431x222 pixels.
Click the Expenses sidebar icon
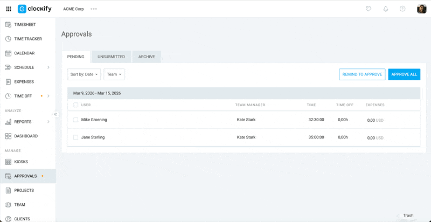pos(8,81)
